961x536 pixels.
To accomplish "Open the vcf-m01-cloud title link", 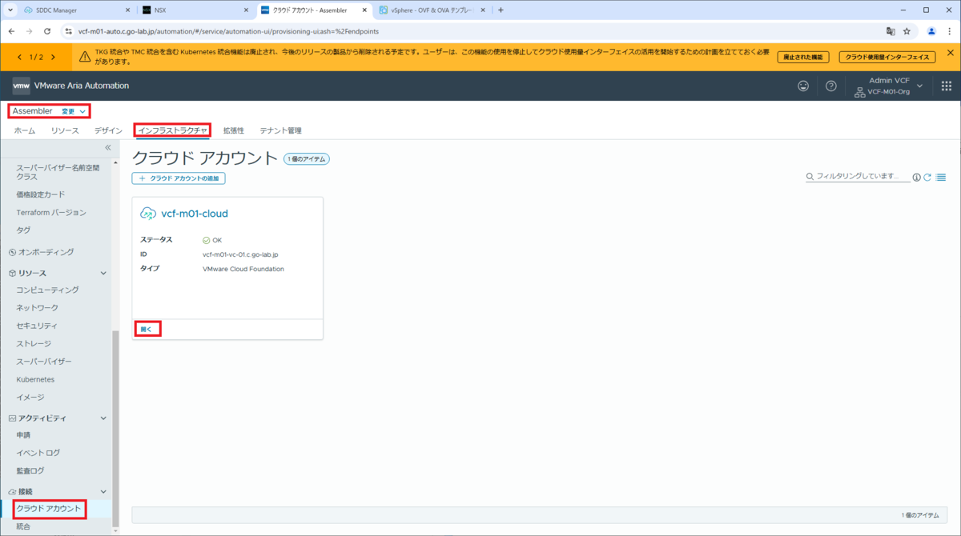I will pos(195,214).
